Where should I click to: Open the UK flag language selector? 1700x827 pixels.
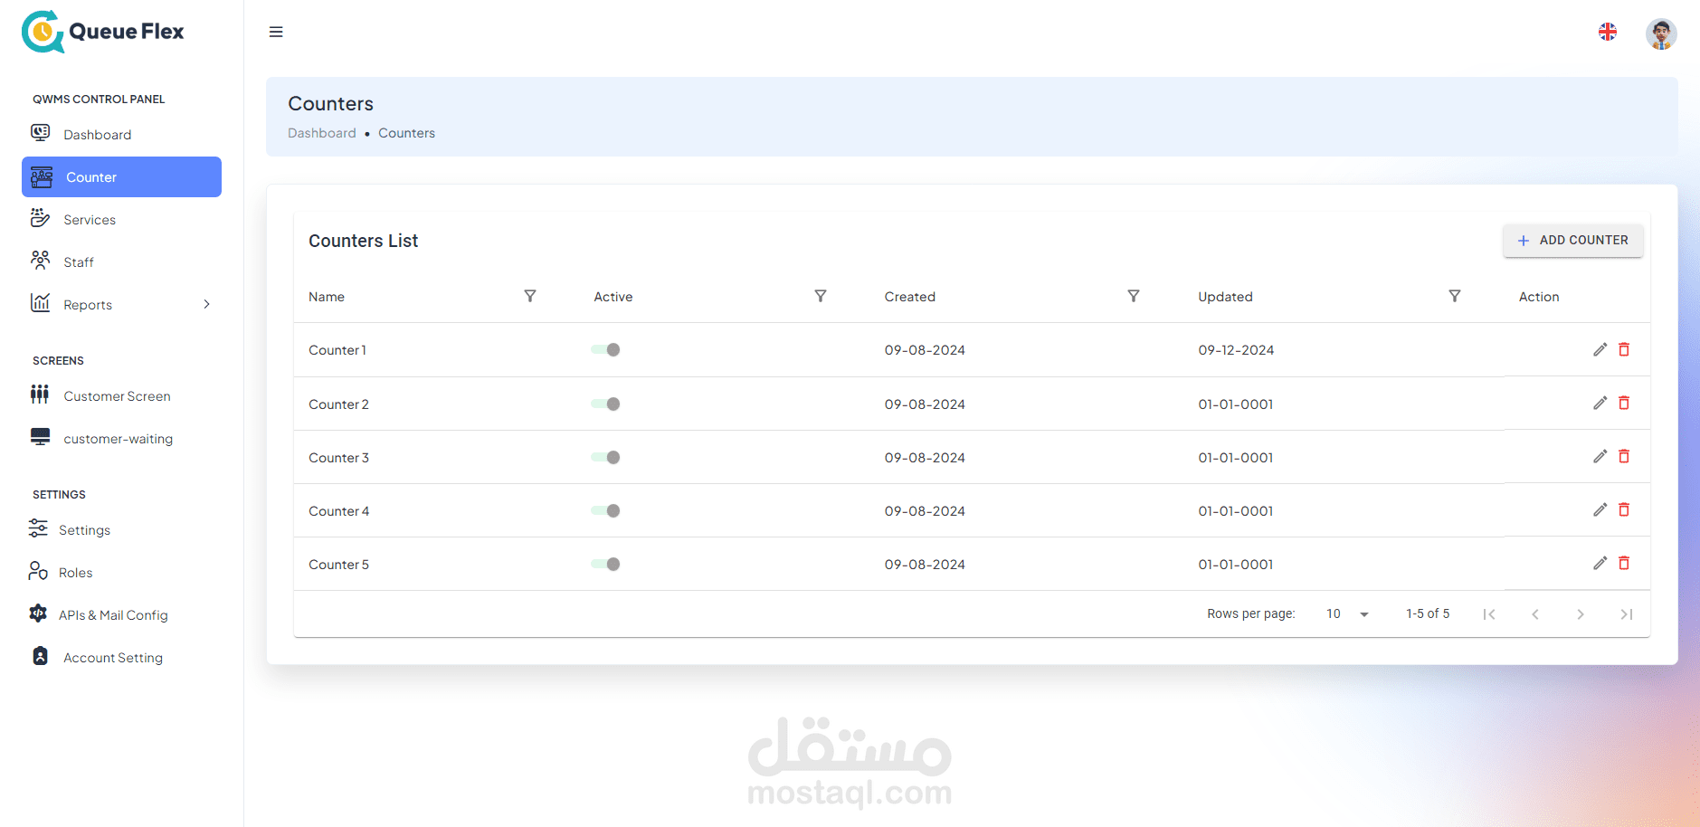(x=1608, y=32)
